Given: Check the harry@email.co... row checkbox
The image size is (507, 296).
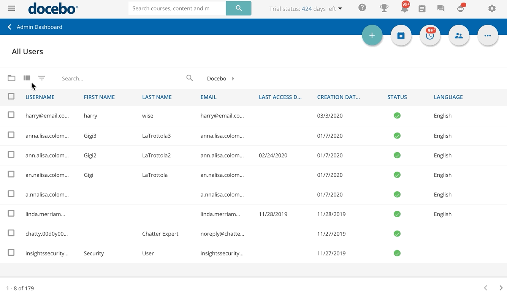Looking at the screenshot, I should tap(11, 115).
